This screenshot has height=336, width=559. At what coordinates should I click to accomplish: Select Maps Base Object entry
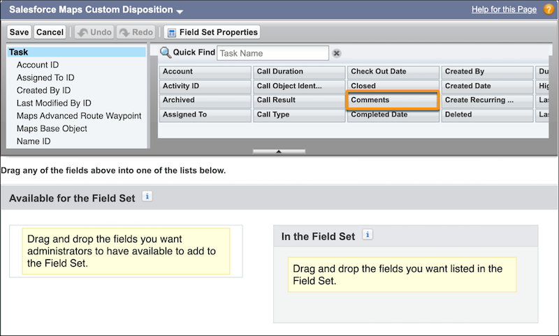52,129
